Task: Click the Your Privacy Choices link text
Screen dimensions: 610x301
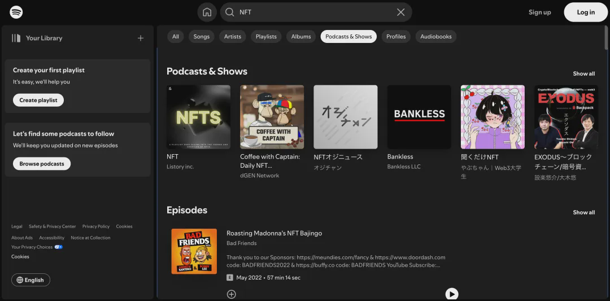Action: click(x=32, y=247)
